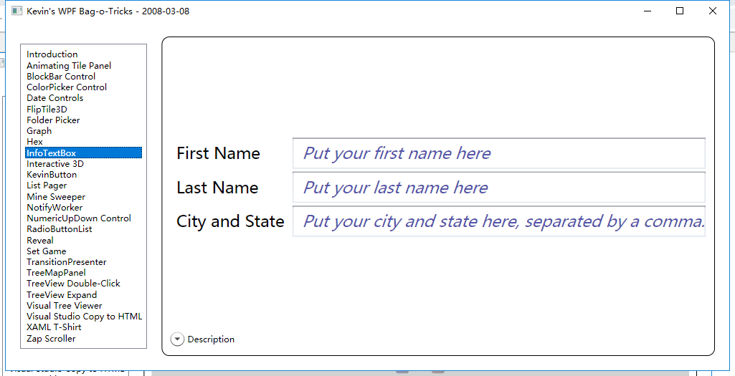Choose RadioButtonList from the list
The height and width of the screenshot is (376, 735).
click(x=60, y=229)
